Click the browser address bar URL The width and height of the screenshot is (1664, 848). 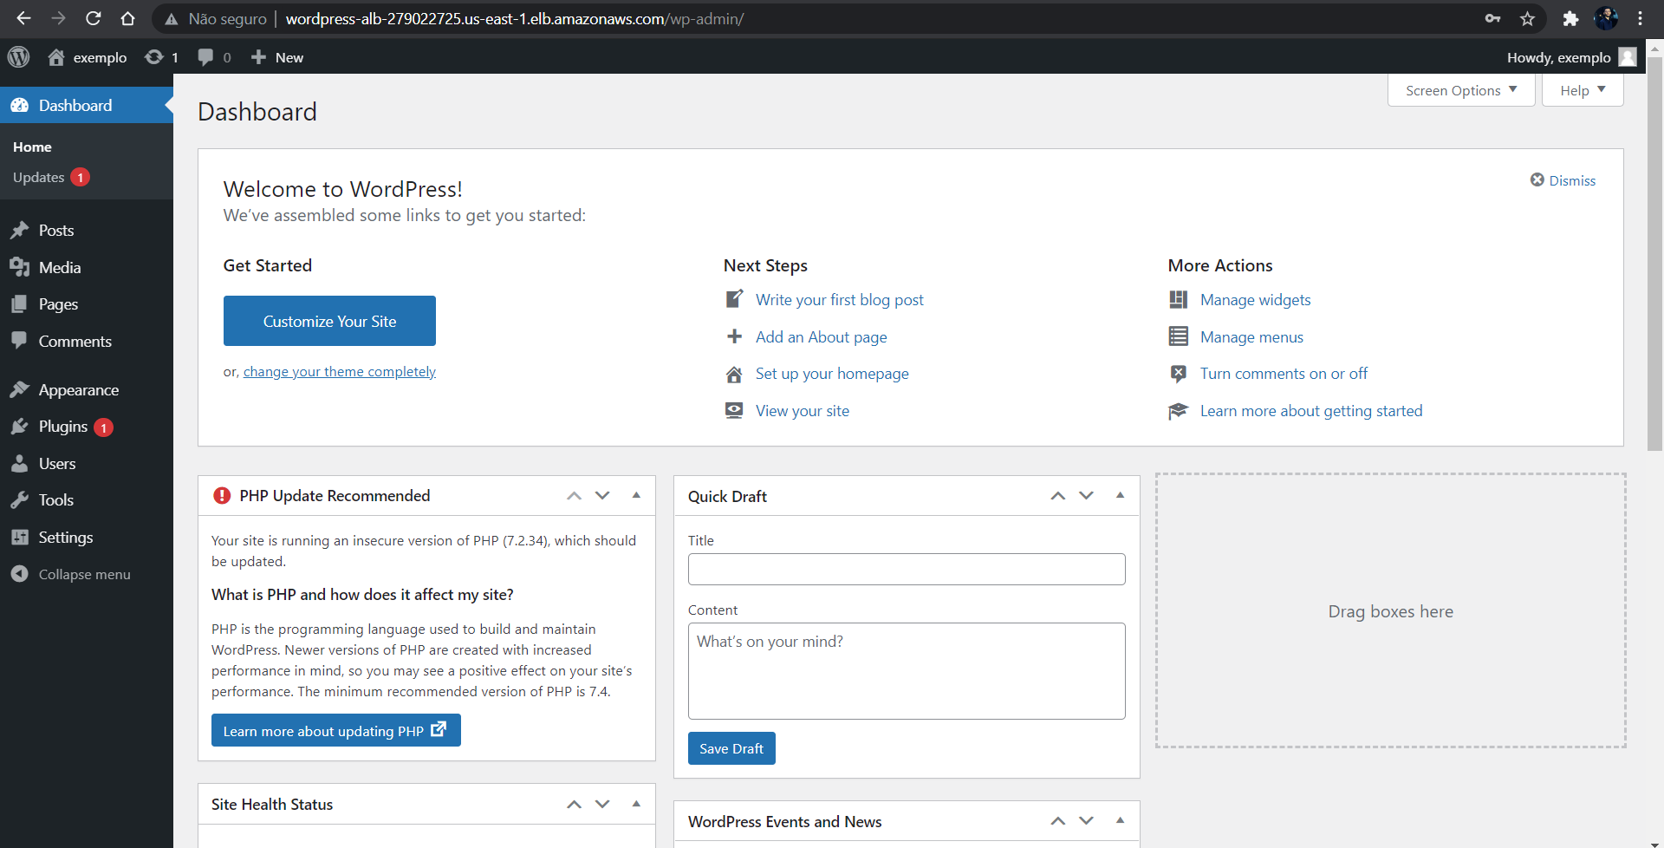515,19
